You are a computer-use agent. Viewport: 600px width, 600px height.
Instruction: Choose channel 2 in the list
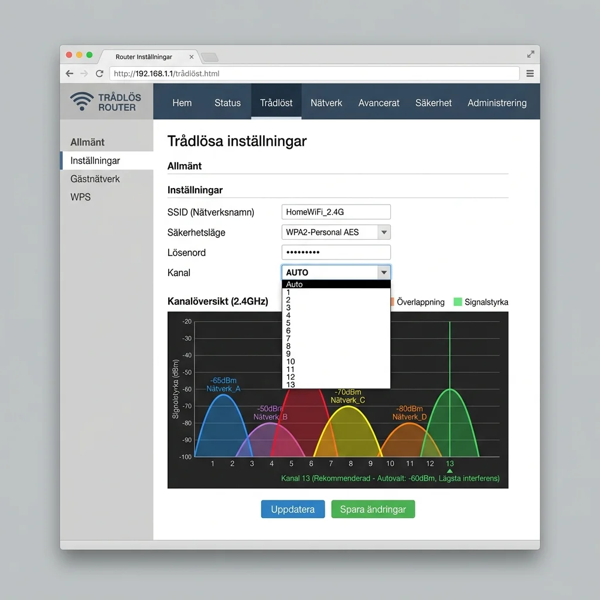tap(336, 300)
